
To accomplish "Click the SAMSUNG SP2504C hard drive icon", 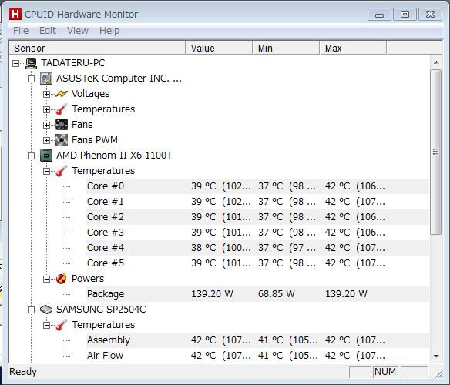I will coord(46,310).
